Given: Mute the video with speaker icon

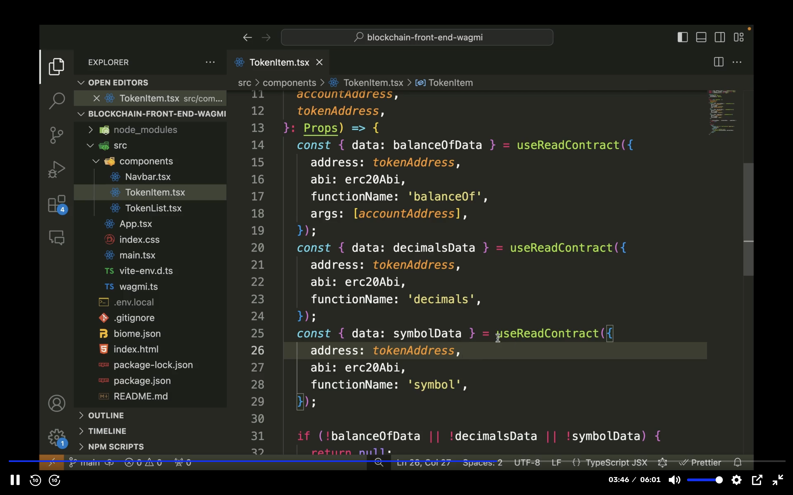Looking at the screenshot, I should (x=674, y=480).
